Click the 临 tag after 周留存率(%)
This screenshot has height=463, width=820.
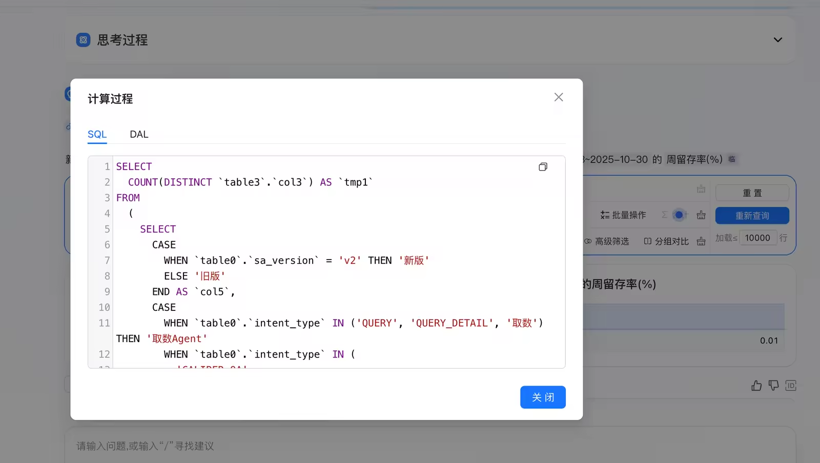point(732,159)
